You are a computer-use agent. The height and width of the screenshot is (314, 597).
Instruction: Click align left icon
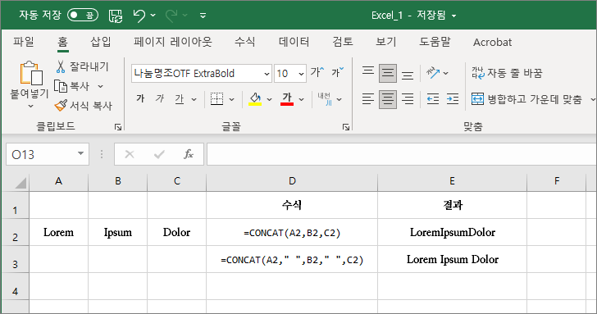367,99
